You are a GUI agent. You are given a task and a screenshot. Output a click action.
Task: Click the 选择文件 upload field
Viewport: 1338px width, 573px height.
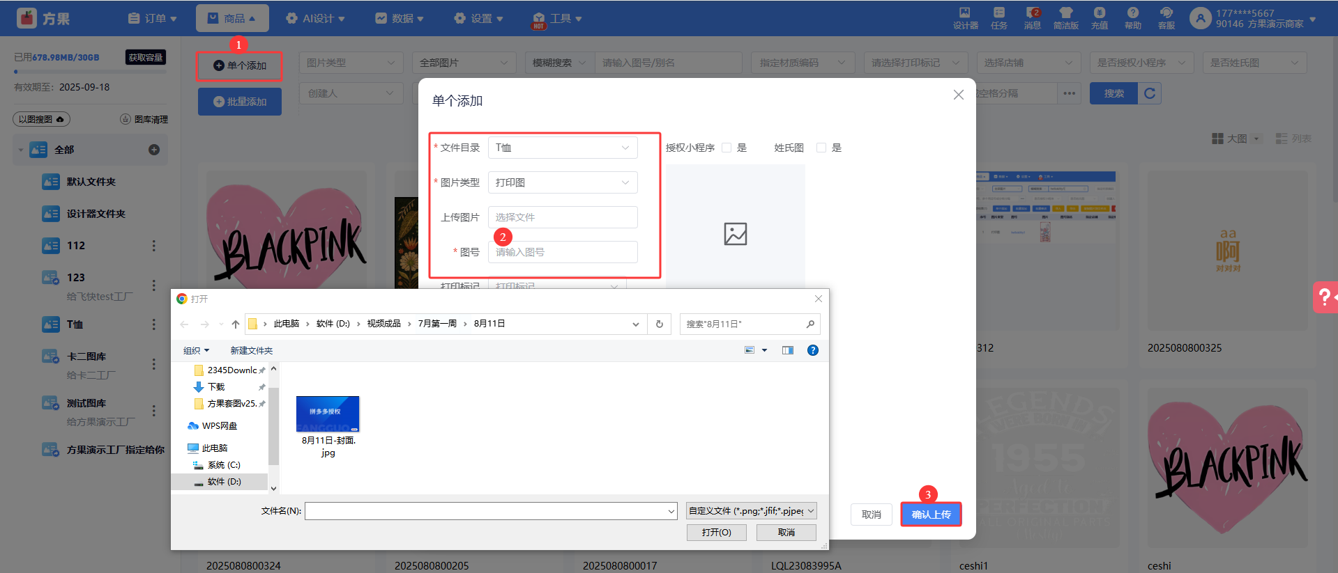tap(563, 217)
